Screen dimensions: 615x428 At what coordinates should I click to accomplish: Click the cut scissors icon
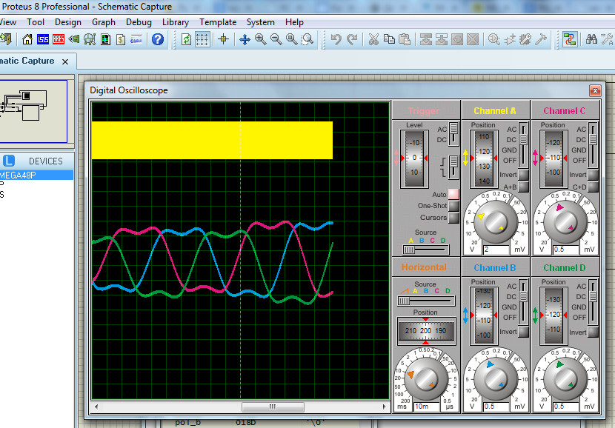373,39
